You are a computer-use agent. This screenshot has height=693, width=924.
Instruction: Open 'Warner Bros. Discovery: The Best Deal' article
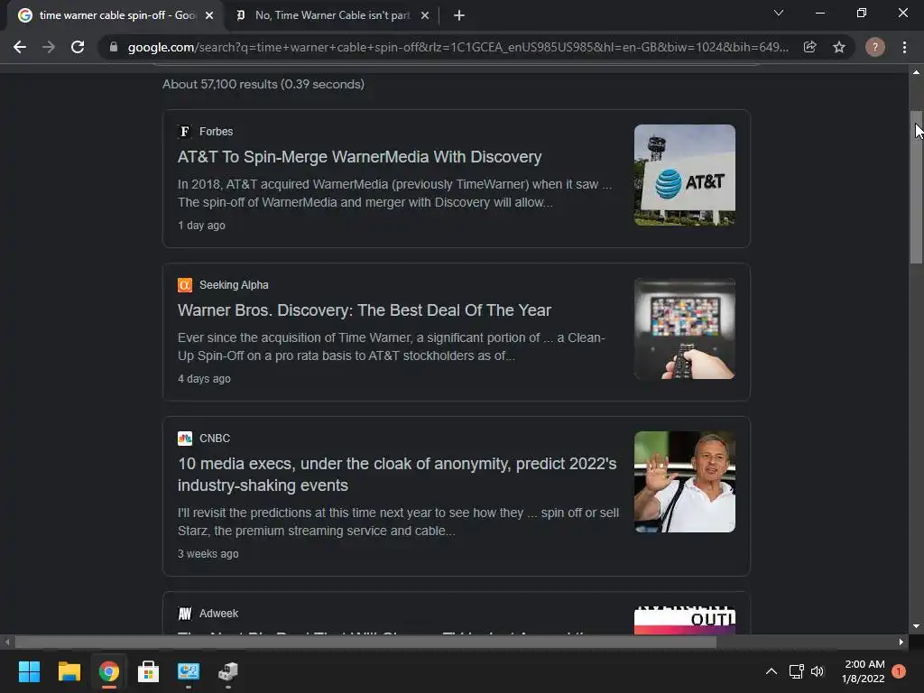tap(365, 310)
